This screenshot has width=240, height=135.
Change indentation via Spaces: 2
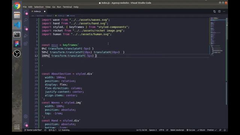pos(153,130)
